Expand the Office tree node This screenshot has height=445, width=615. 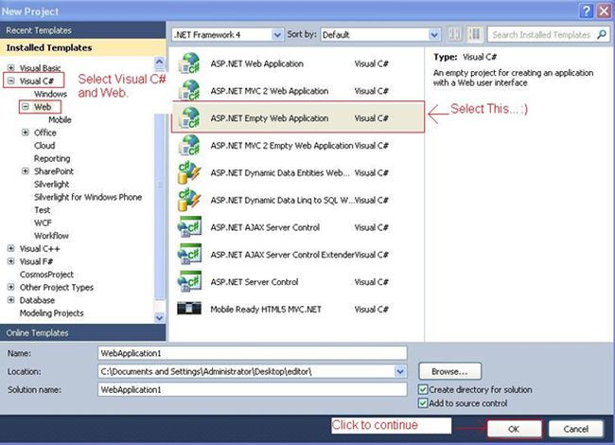pos(26,133)
